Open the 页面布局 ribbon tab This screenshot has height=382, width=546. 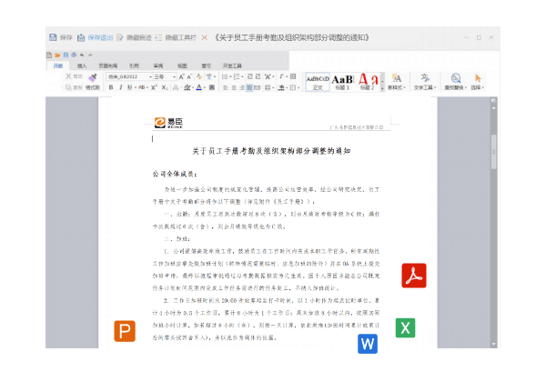(x=107, y=66)
